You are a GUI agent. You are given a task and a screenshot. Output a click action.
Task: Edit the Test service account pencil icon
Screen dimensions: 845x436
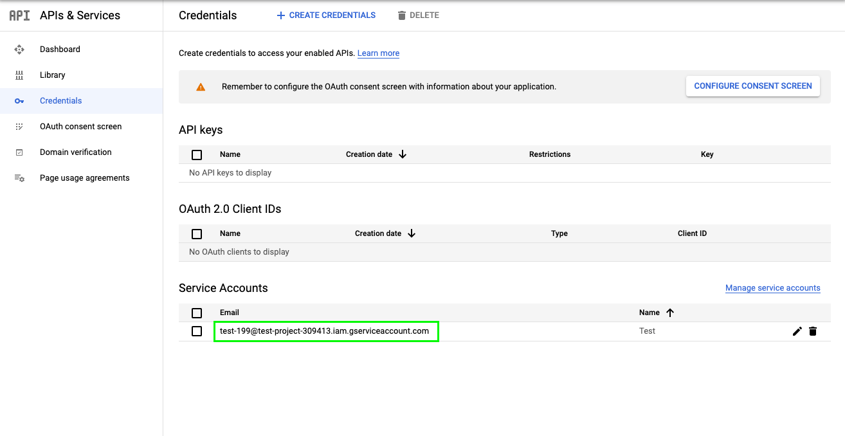tap(797, 331)
